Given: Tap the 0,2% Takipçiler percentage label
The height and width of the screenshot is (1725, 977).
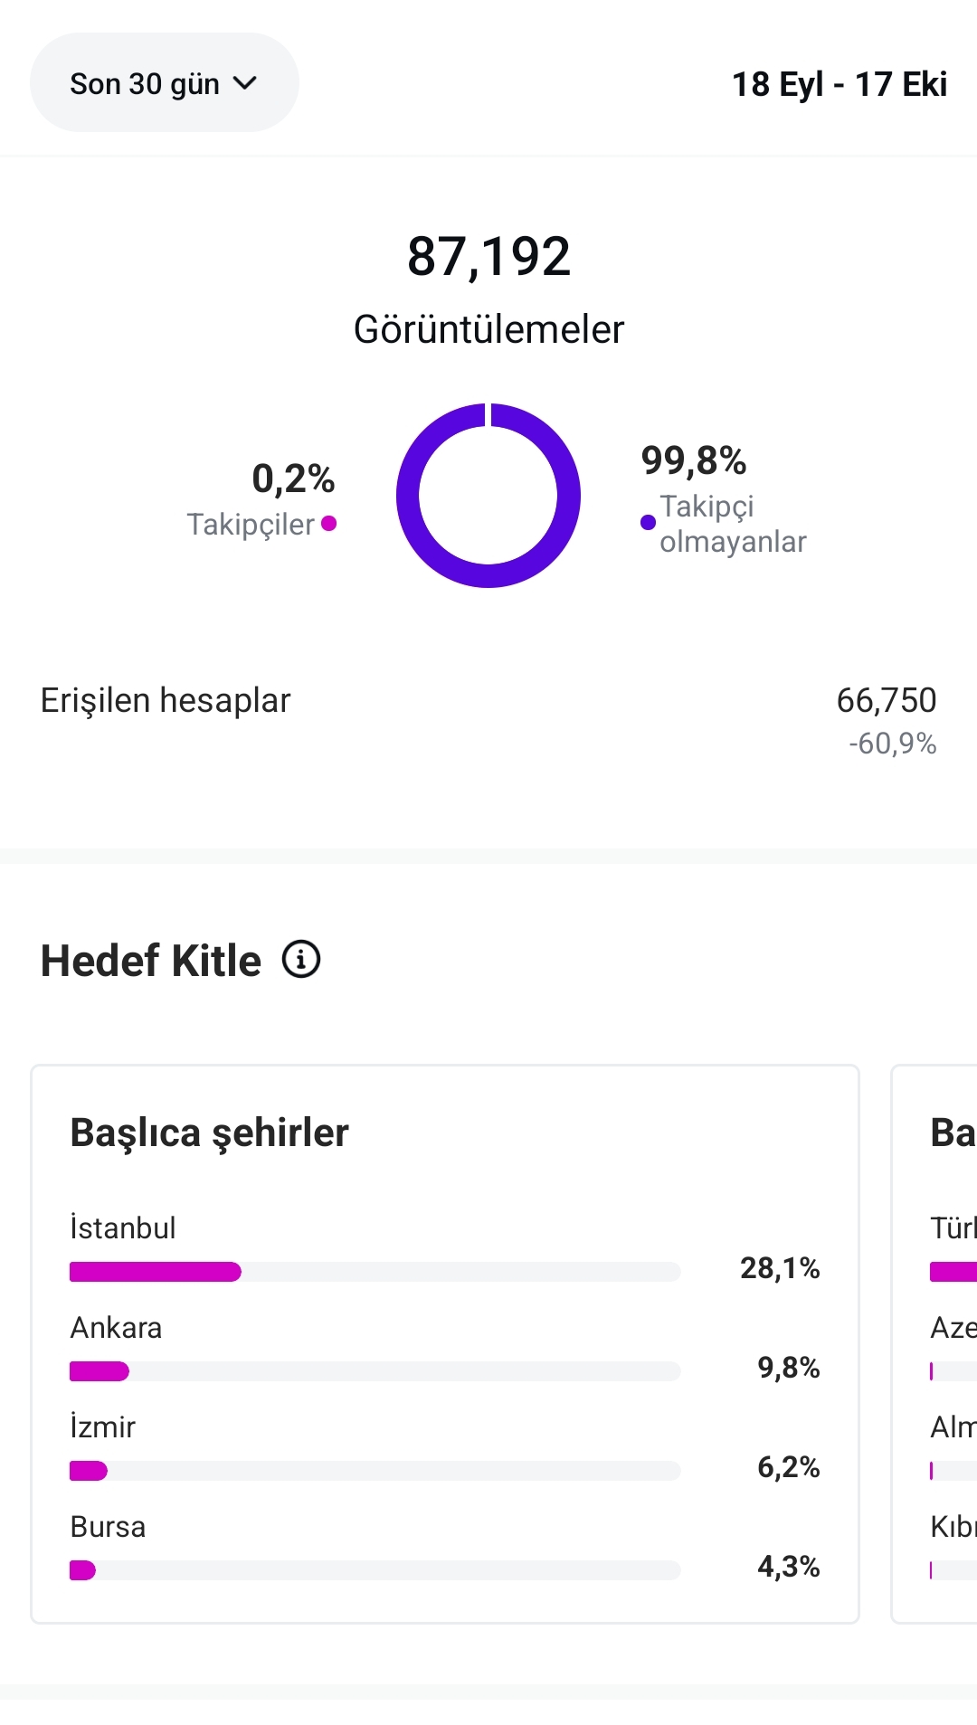Looking at the screenshot, I should [x=293, y=478].
